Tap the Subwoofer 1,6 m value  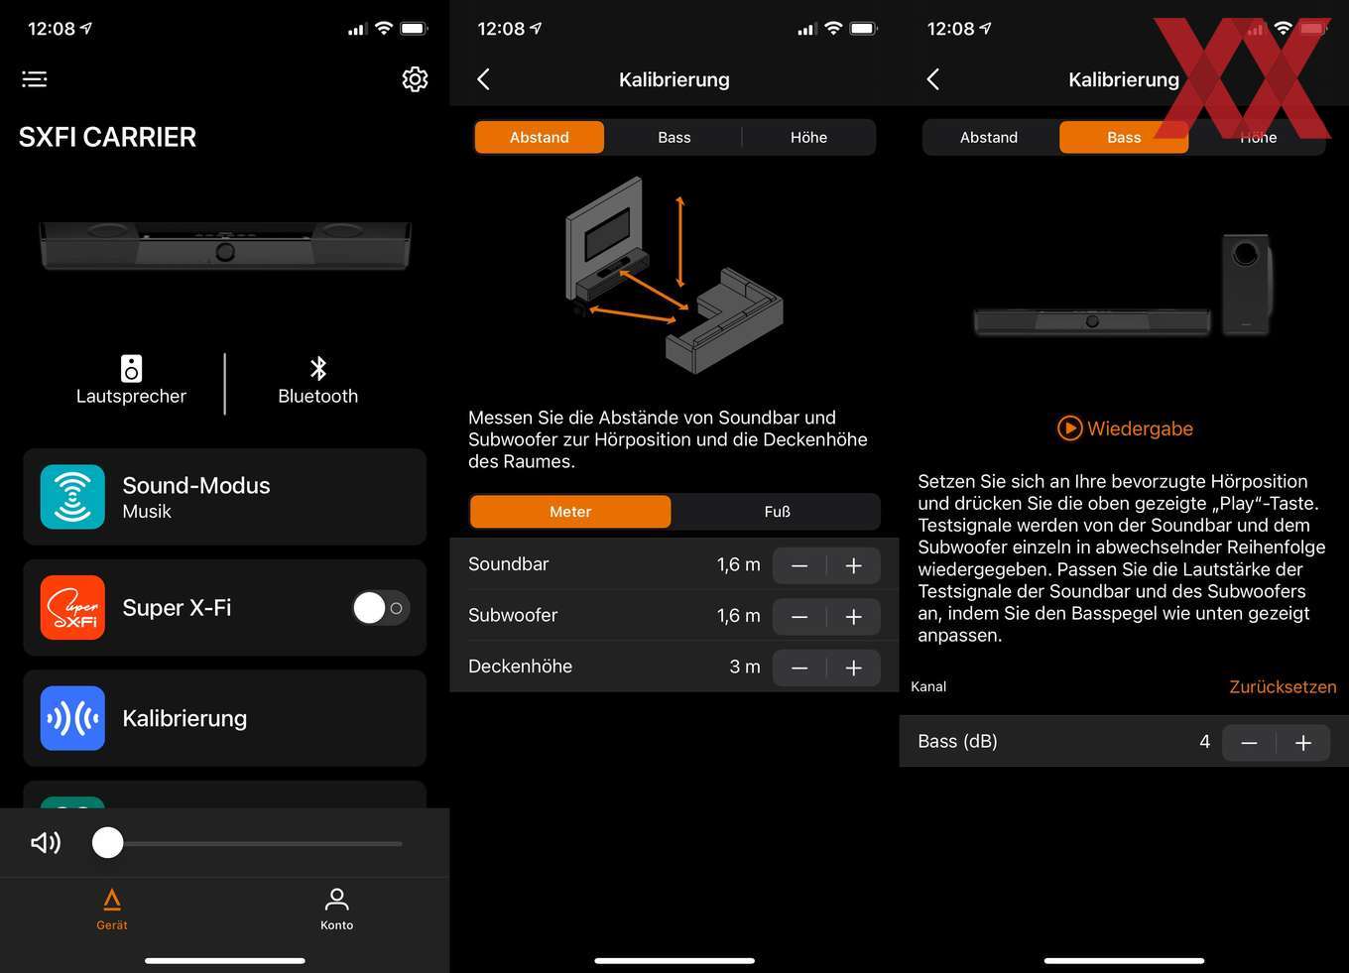click(x=738, y=615)
